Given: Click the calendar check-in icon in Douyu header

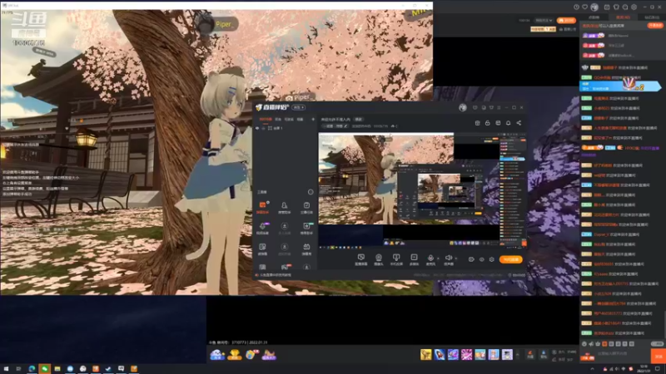Looking at the screenshot, I should (607, 7).
